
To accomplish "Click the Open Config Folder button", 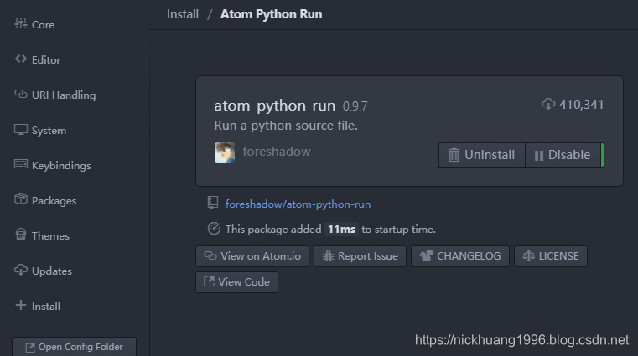I will (74, 347).
